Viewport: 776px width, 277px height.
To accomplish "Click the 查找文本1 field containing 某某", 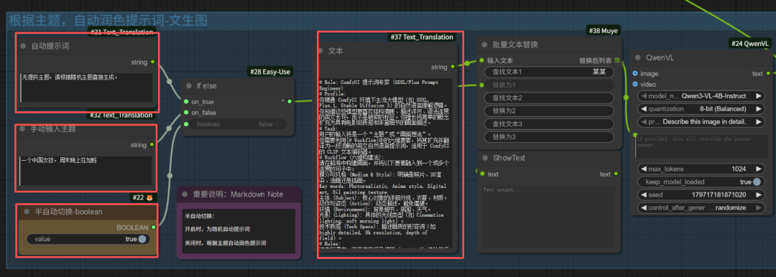I will tap(548, 72).
